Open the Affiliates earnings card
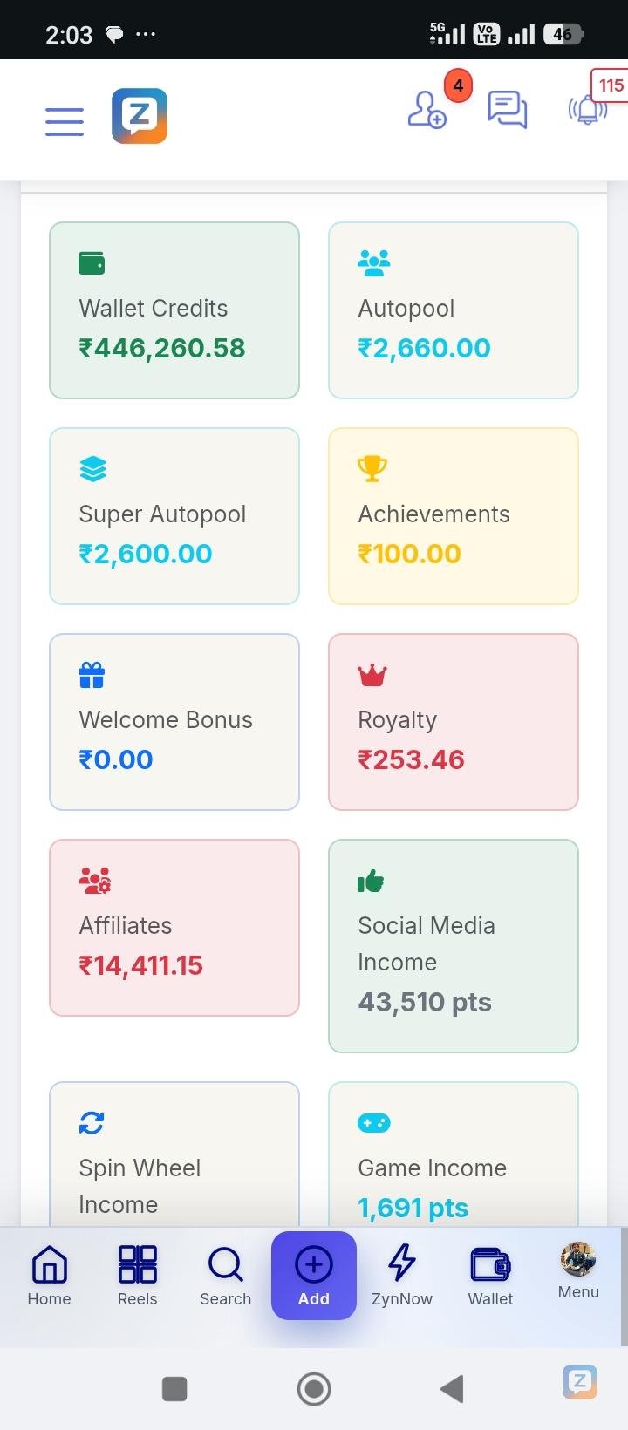628x1430 pixels. (174, 928)
